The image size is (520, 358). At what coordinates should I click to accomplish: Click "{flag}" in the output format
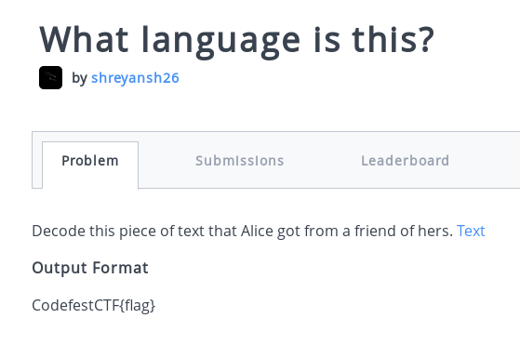(138, 305)
